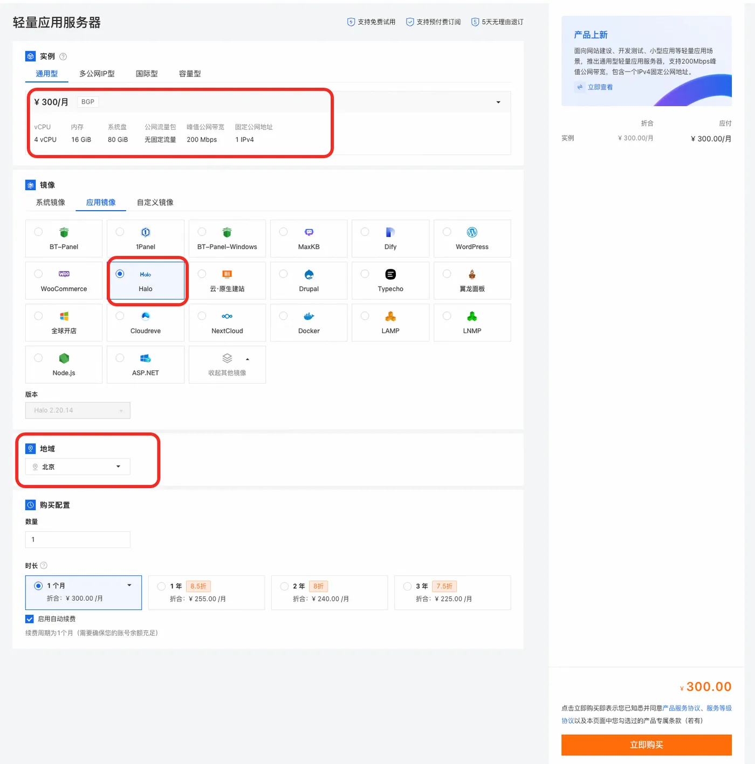Image resolution: width=755 pixels, height=764 pixels.
Task: Click the Node.js hexagon icon
Action: tap(64, 358)
